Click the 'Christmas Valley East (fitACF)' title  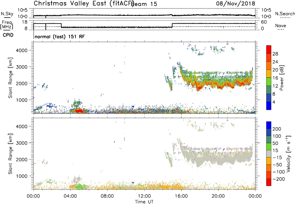pyautogui.click(x=84, y=3)
